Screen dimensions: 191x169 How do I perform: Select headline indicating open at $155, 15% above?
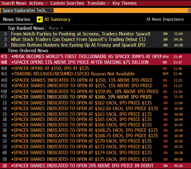pos(82,86)
